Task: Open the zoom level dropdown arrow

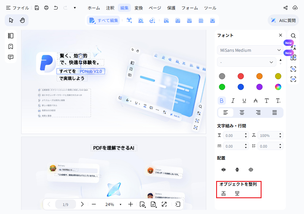Action: tap(121, 204)
